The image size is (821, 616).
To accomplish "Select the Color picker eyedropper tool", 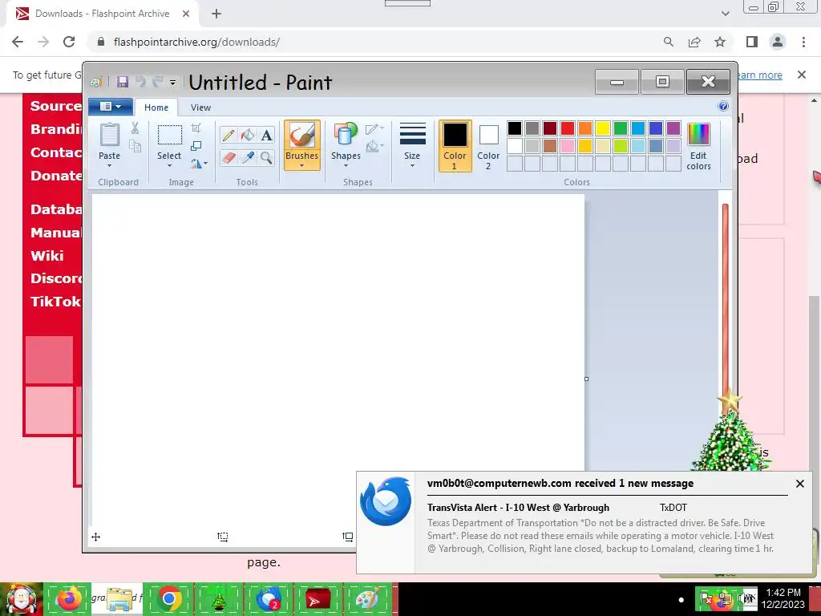I will 248,157.
